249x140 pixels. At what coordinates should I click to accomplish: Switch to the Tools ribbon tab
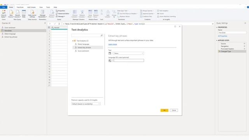click(x=48, y=7)
